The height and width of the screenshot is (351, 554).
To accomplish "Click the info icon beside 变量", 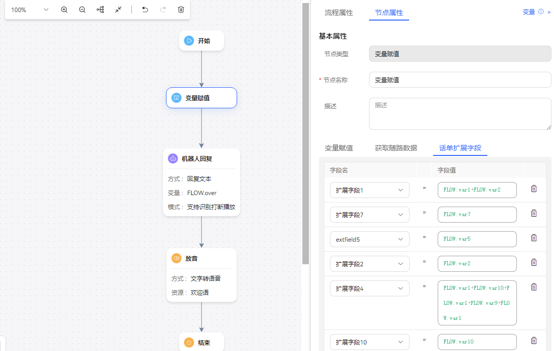I will tap(541, 12).
